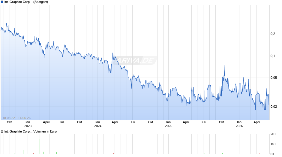Click the 'Int. Graphite Corp... Volumen in Euro' label
282x157 pixels.
pos(31,131)
